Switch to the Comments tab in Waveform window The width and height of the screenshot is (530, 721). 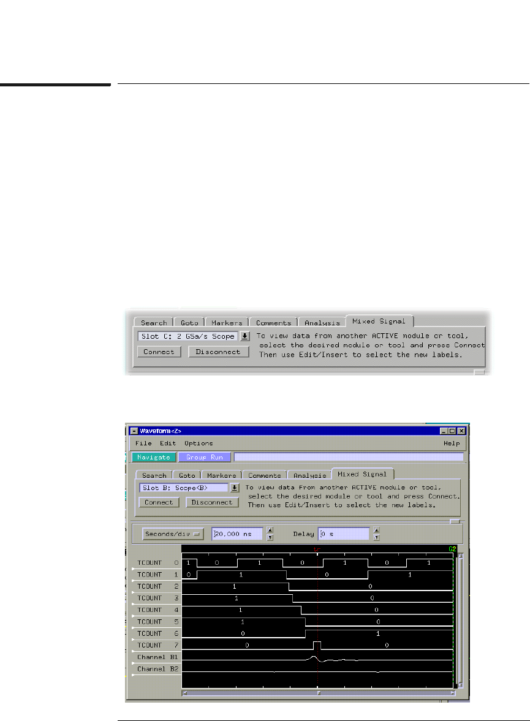pos(265,475)
